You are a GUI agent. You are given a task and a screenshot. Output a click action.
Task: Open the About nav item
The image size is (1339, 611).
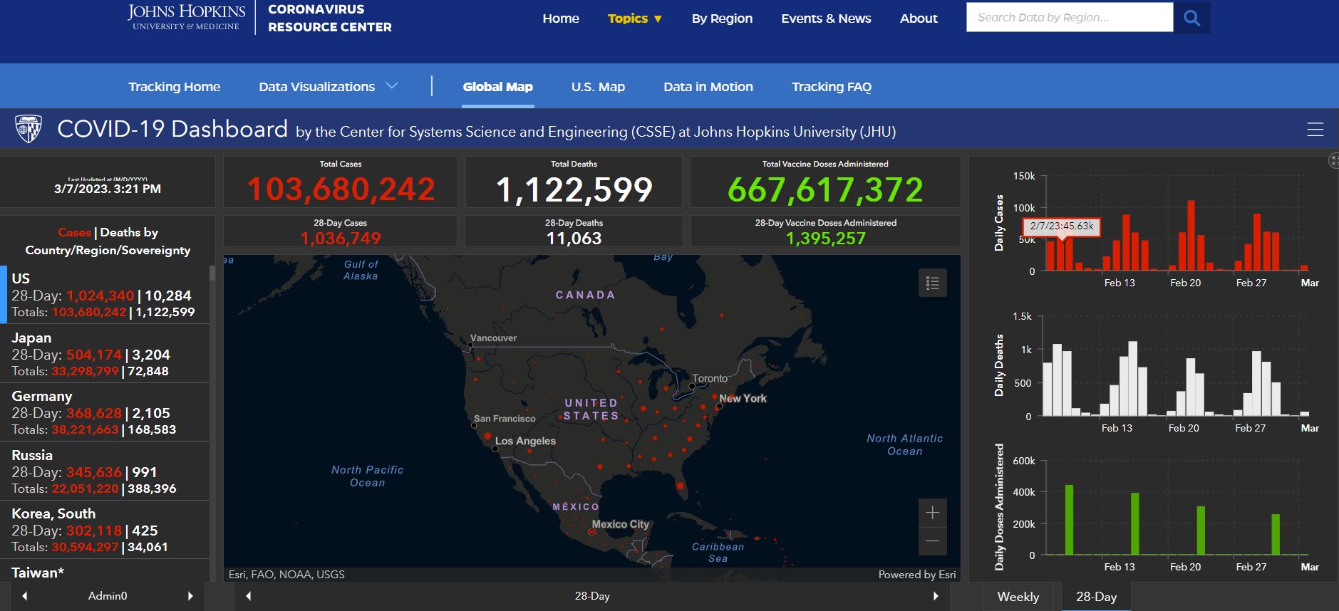click(919, 19)
